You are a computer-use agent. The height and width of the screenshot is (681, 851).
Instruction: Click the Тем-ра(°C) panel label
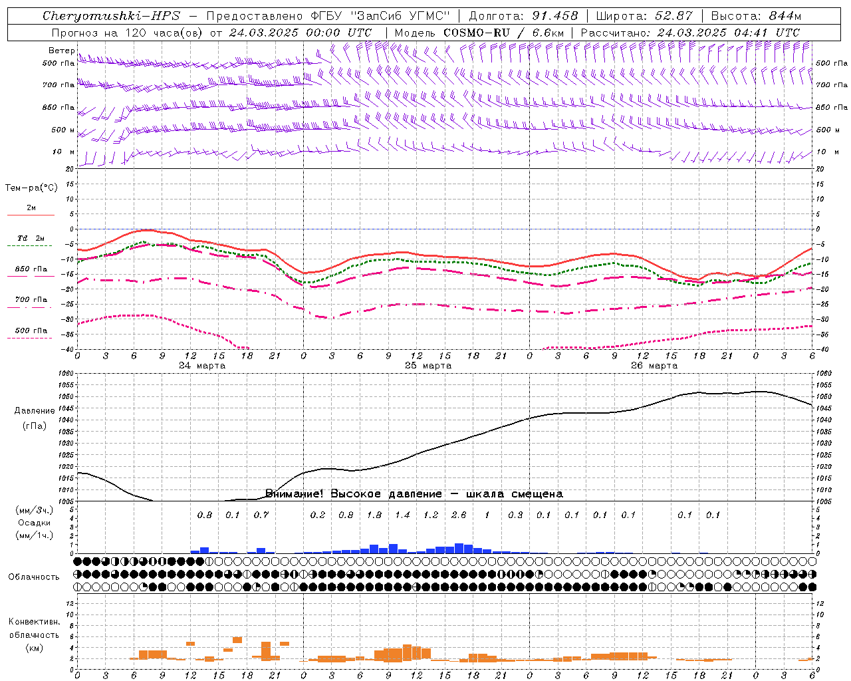pyautogui.click(x=31, y=188)
